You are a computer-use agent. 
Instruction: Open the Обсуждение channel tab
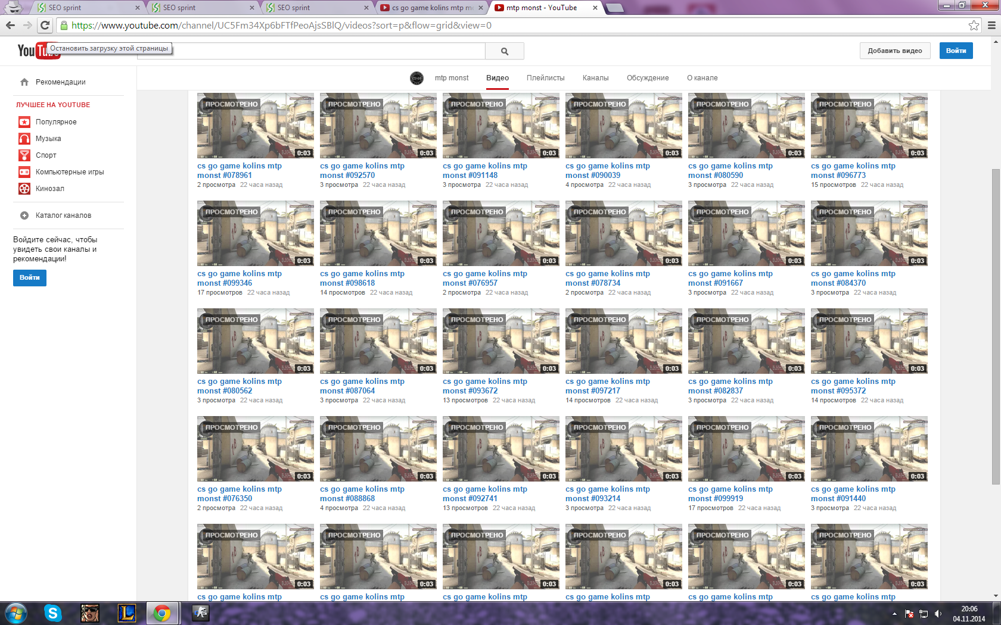[x=648, y=78]
